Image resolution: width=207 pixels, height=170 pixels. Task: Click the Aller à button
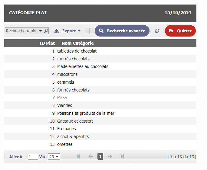[15, 157]
